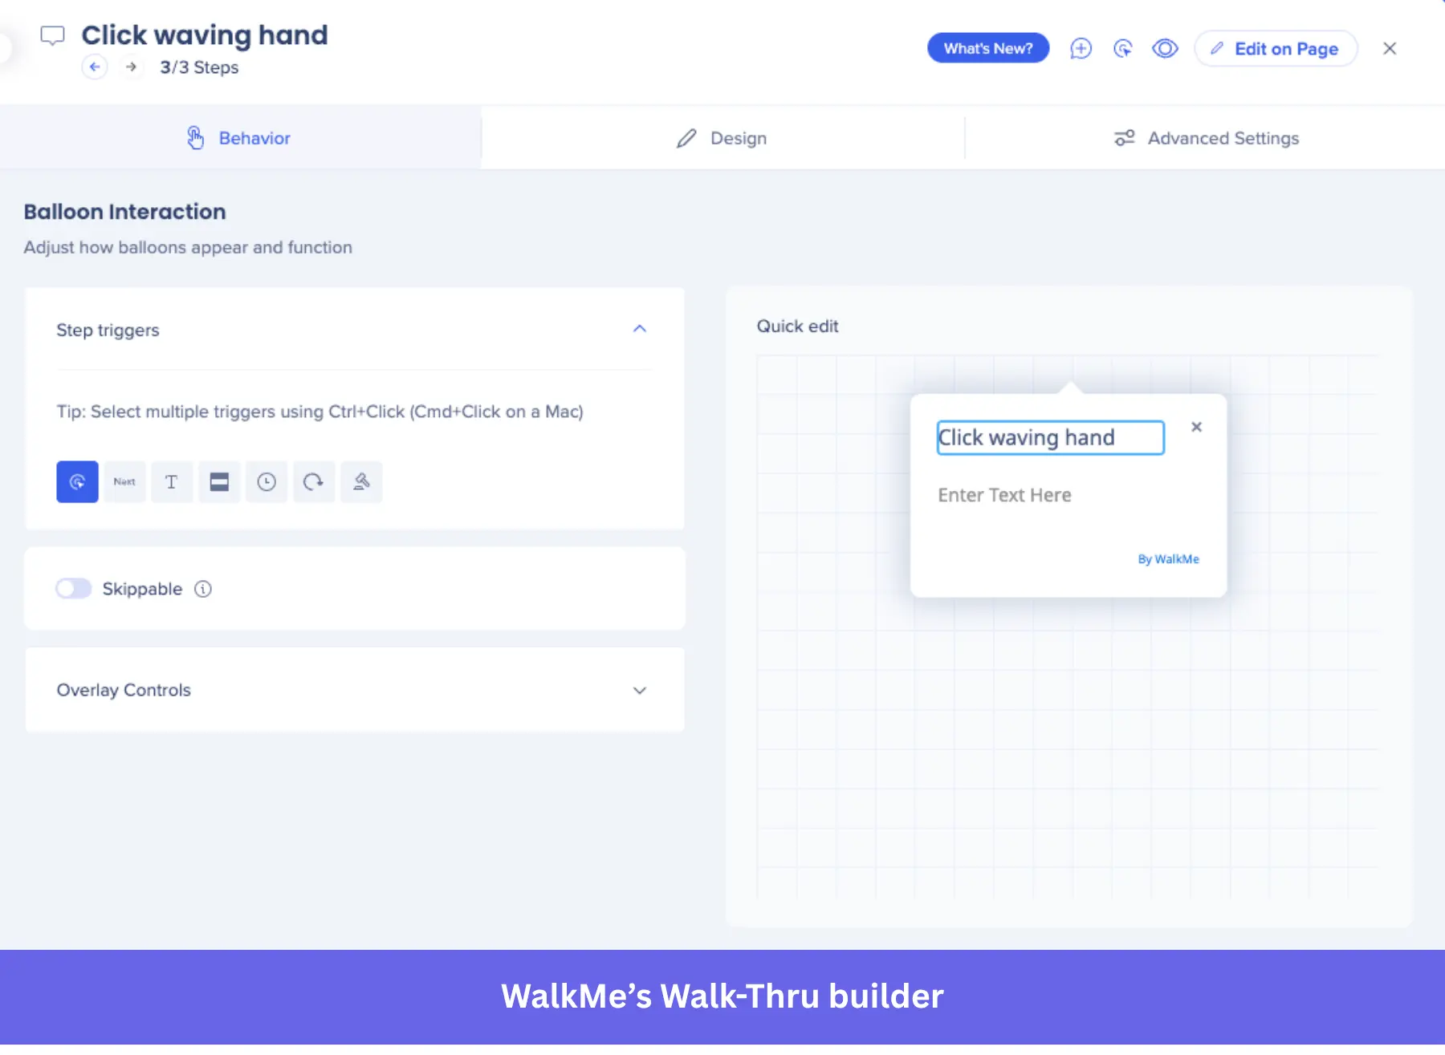Screen dimensions: 1445x1055
Task: Enable the Skippable toggle
Action: tap(73, 588)
